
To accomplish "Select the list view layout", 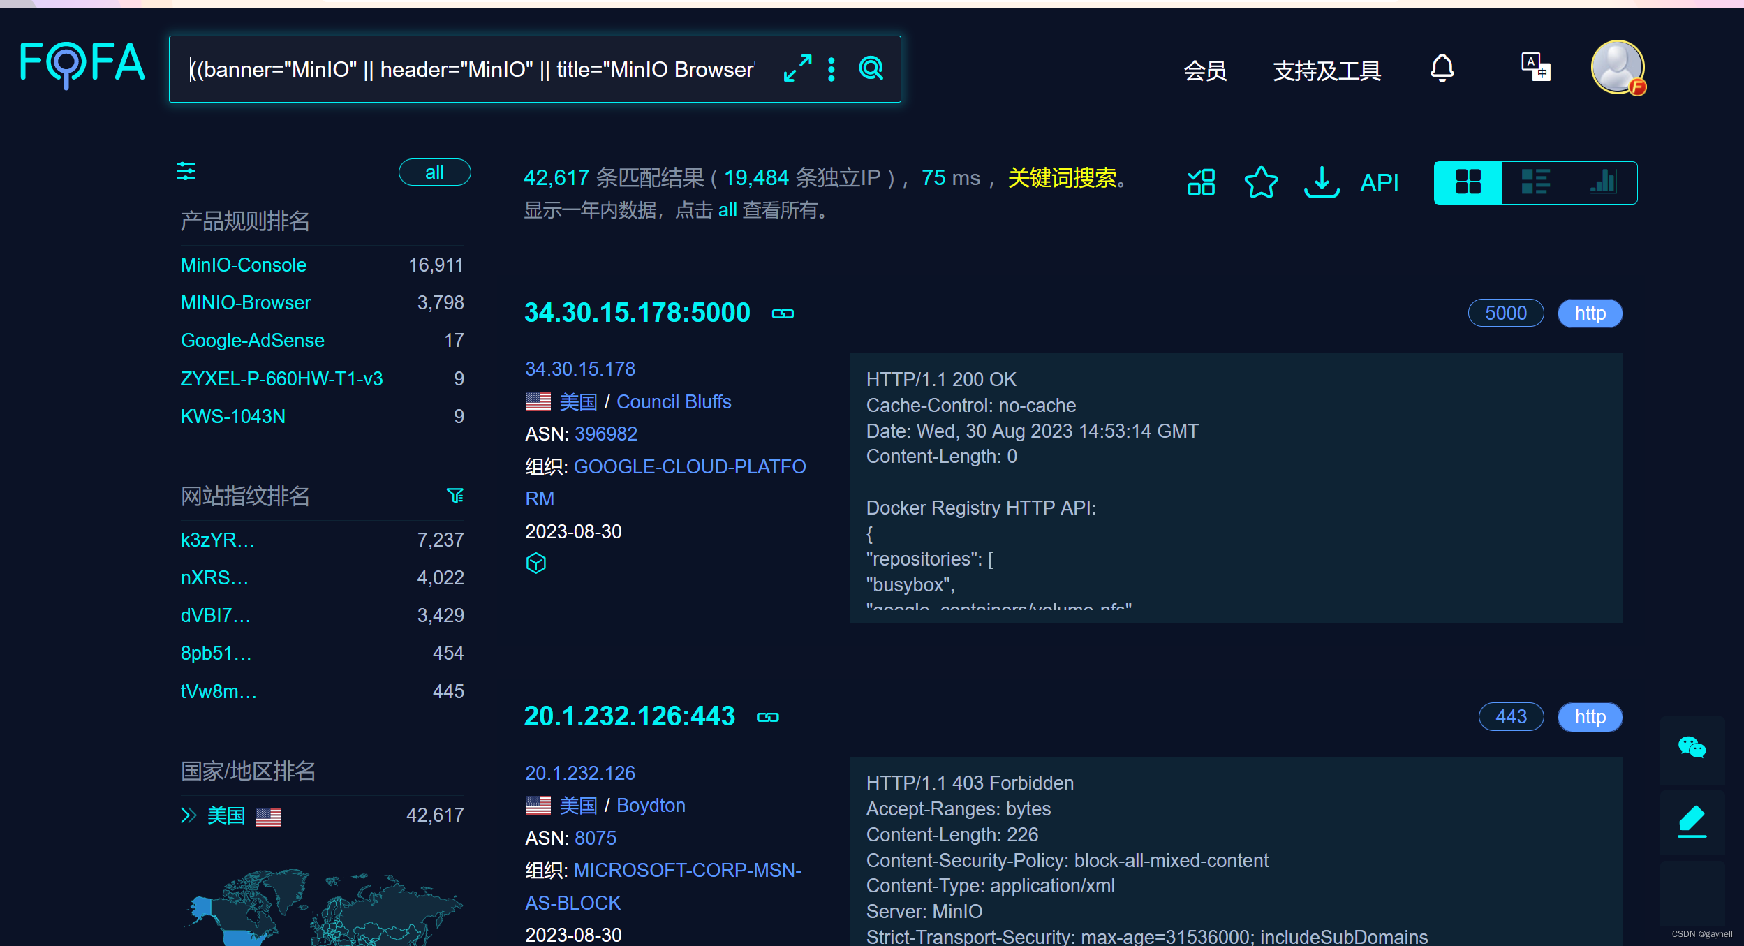I will click(1535, 182).
